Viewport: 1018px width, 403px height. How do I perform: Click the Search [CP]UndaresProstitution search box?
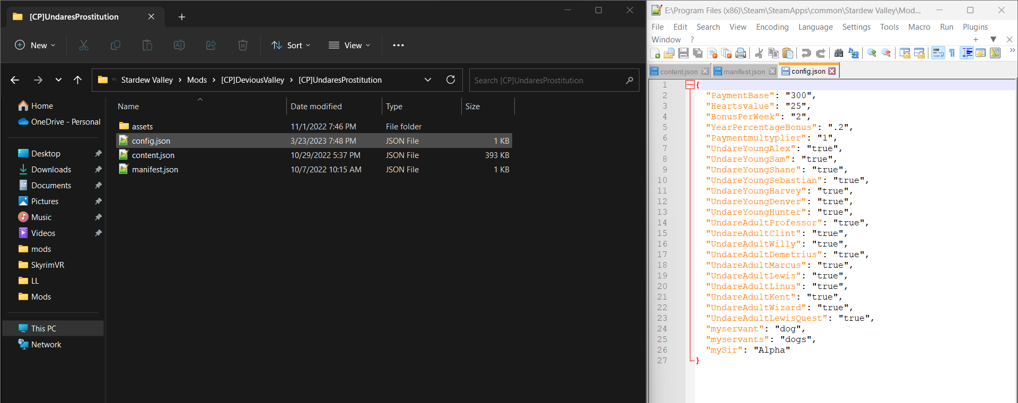click(554, 80)
